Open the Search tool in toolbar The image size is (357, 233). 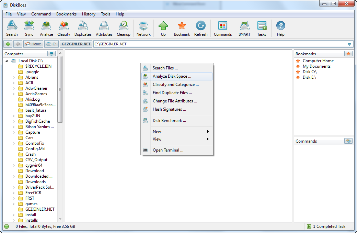pos(12,29)
